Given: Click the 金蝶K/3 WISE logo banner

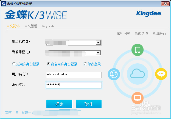Looking at the screenshot, I should 36,14.
